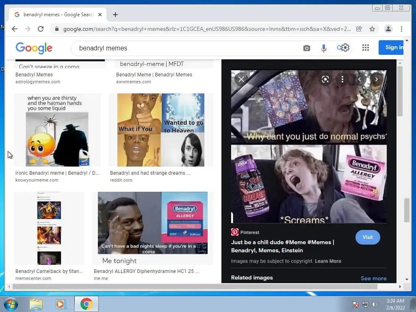Click the astrologymemes.com source text
The image size is (416, 312).
click(x=38, y=82)
